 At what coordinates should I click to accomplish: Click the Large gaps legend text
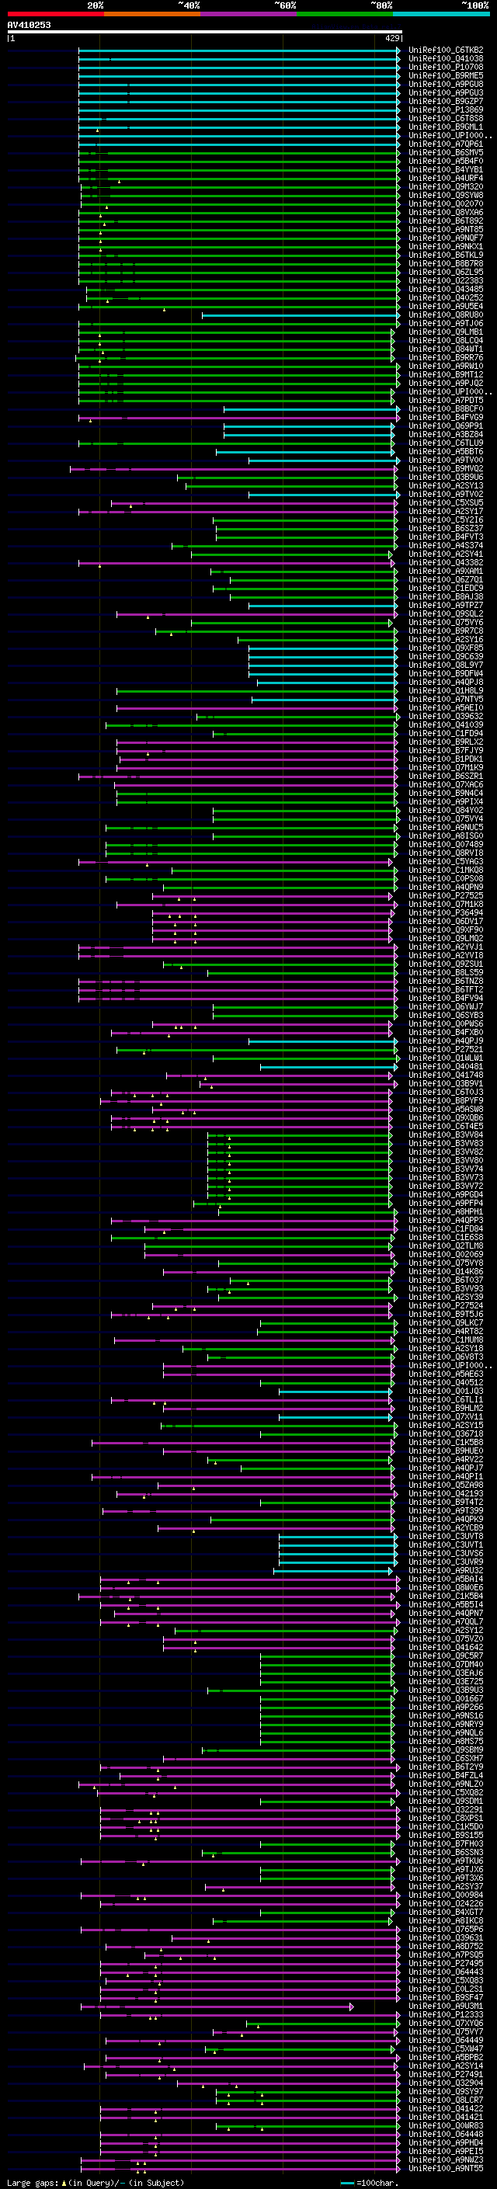click(96, 2182)
